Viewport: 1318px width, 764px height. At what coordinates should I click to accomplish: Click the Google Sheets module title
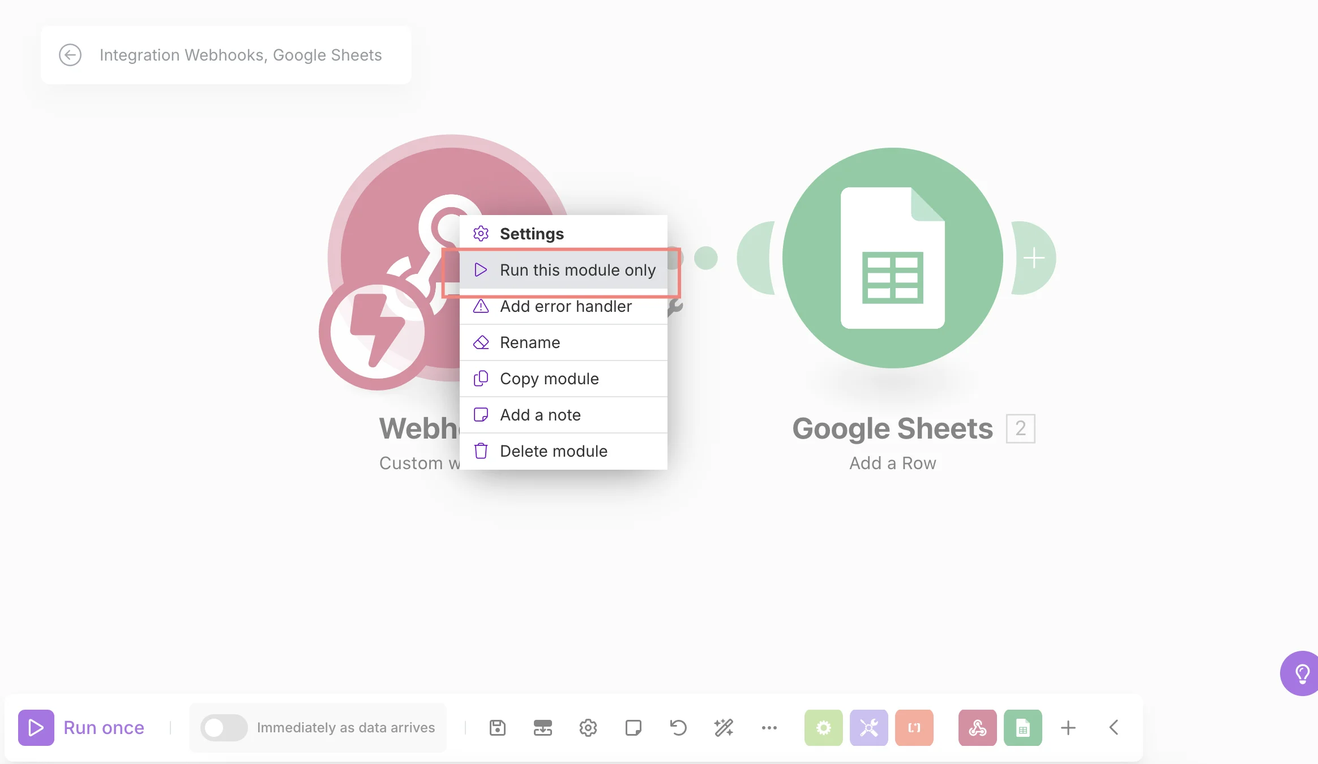(893, 428)
